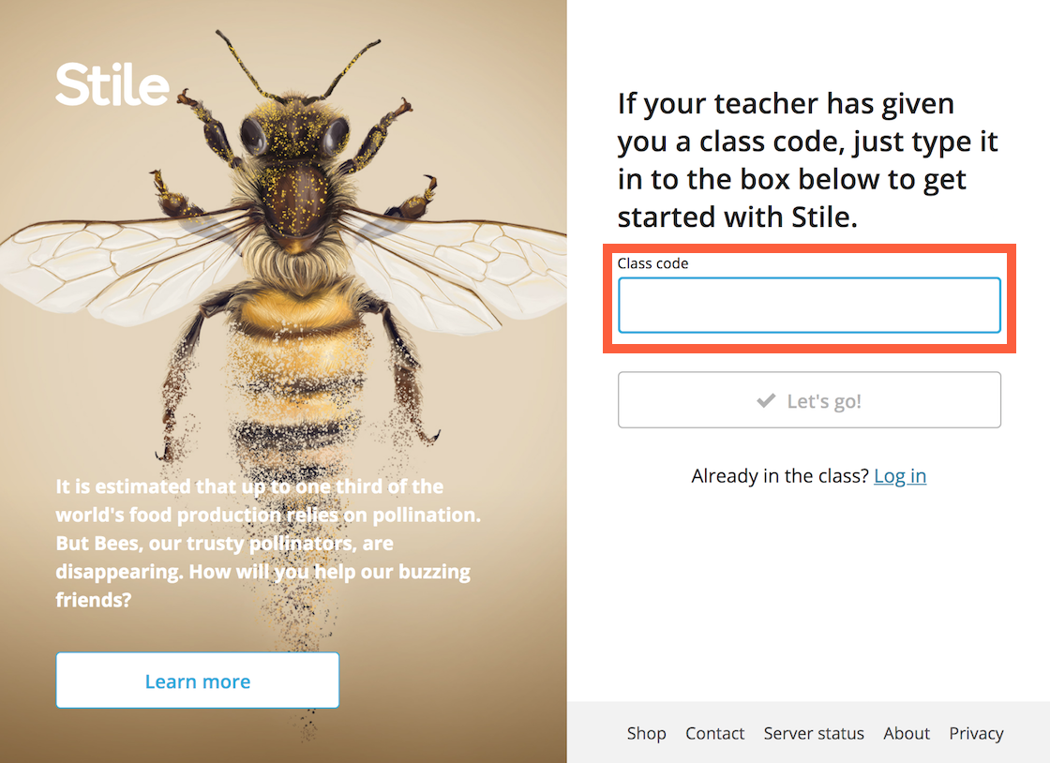
Task: Click the 'Already in the class?' text
Action: 779,476
